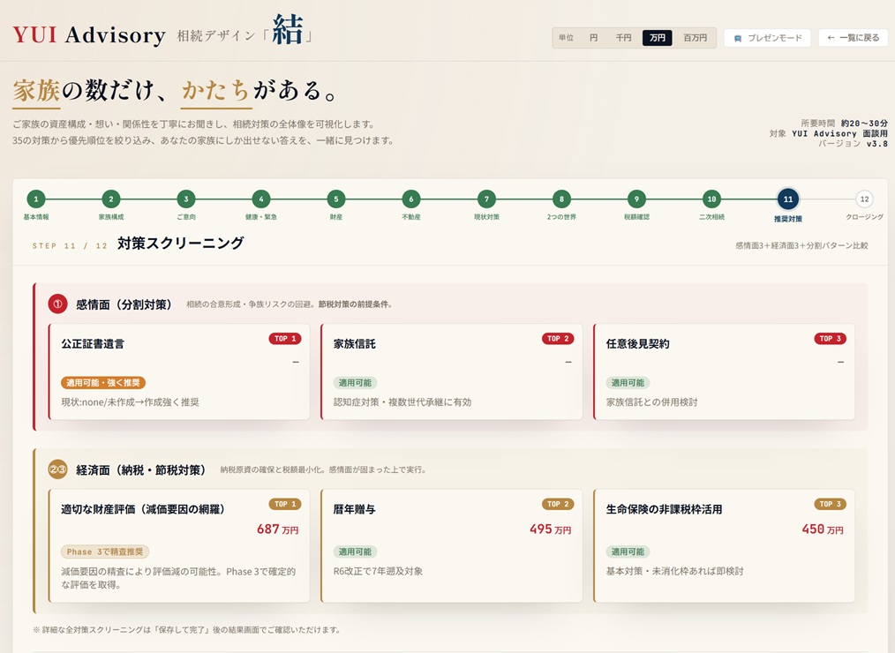Click the 適用可能・強く推奨 orange tag
This screenshot has width=895, height=653.
click(x=103, y=382)
